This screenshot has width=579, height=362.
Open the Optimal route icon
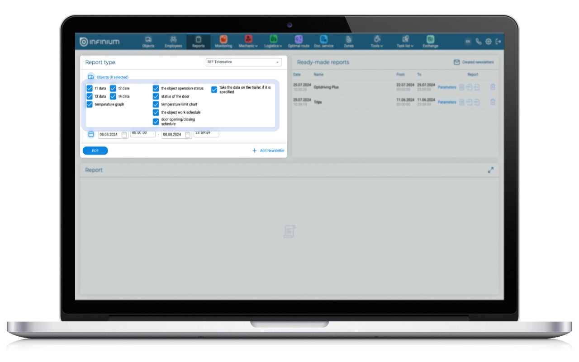click(x=299, y=40)
